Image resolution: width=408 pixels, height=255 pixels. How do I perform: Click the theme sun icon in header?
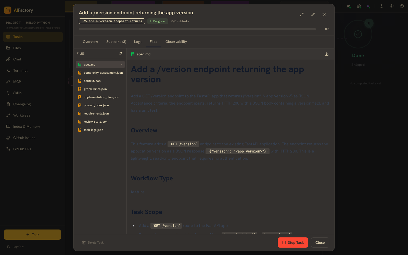381,6
